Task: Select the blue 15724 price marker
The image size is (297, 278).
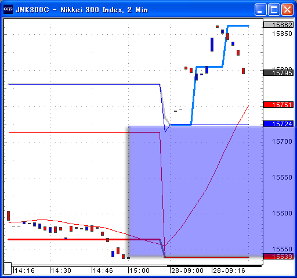Action: [x=278, y=124]
